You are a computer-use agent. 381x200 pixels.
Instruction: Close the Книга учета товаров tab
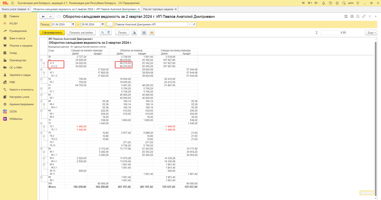click(x=28, y=9)
